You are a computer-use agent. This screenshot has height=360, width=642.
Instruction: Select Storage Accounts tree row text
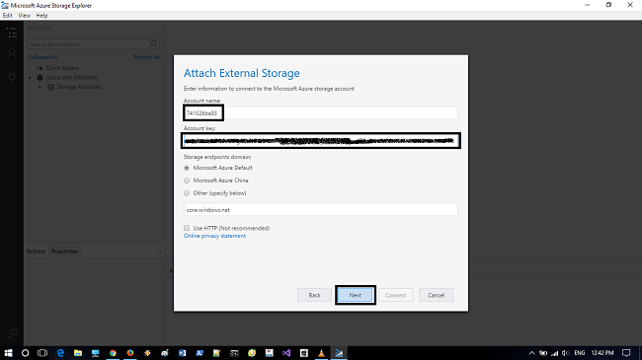pyautogui.click(x=79, y=87)
